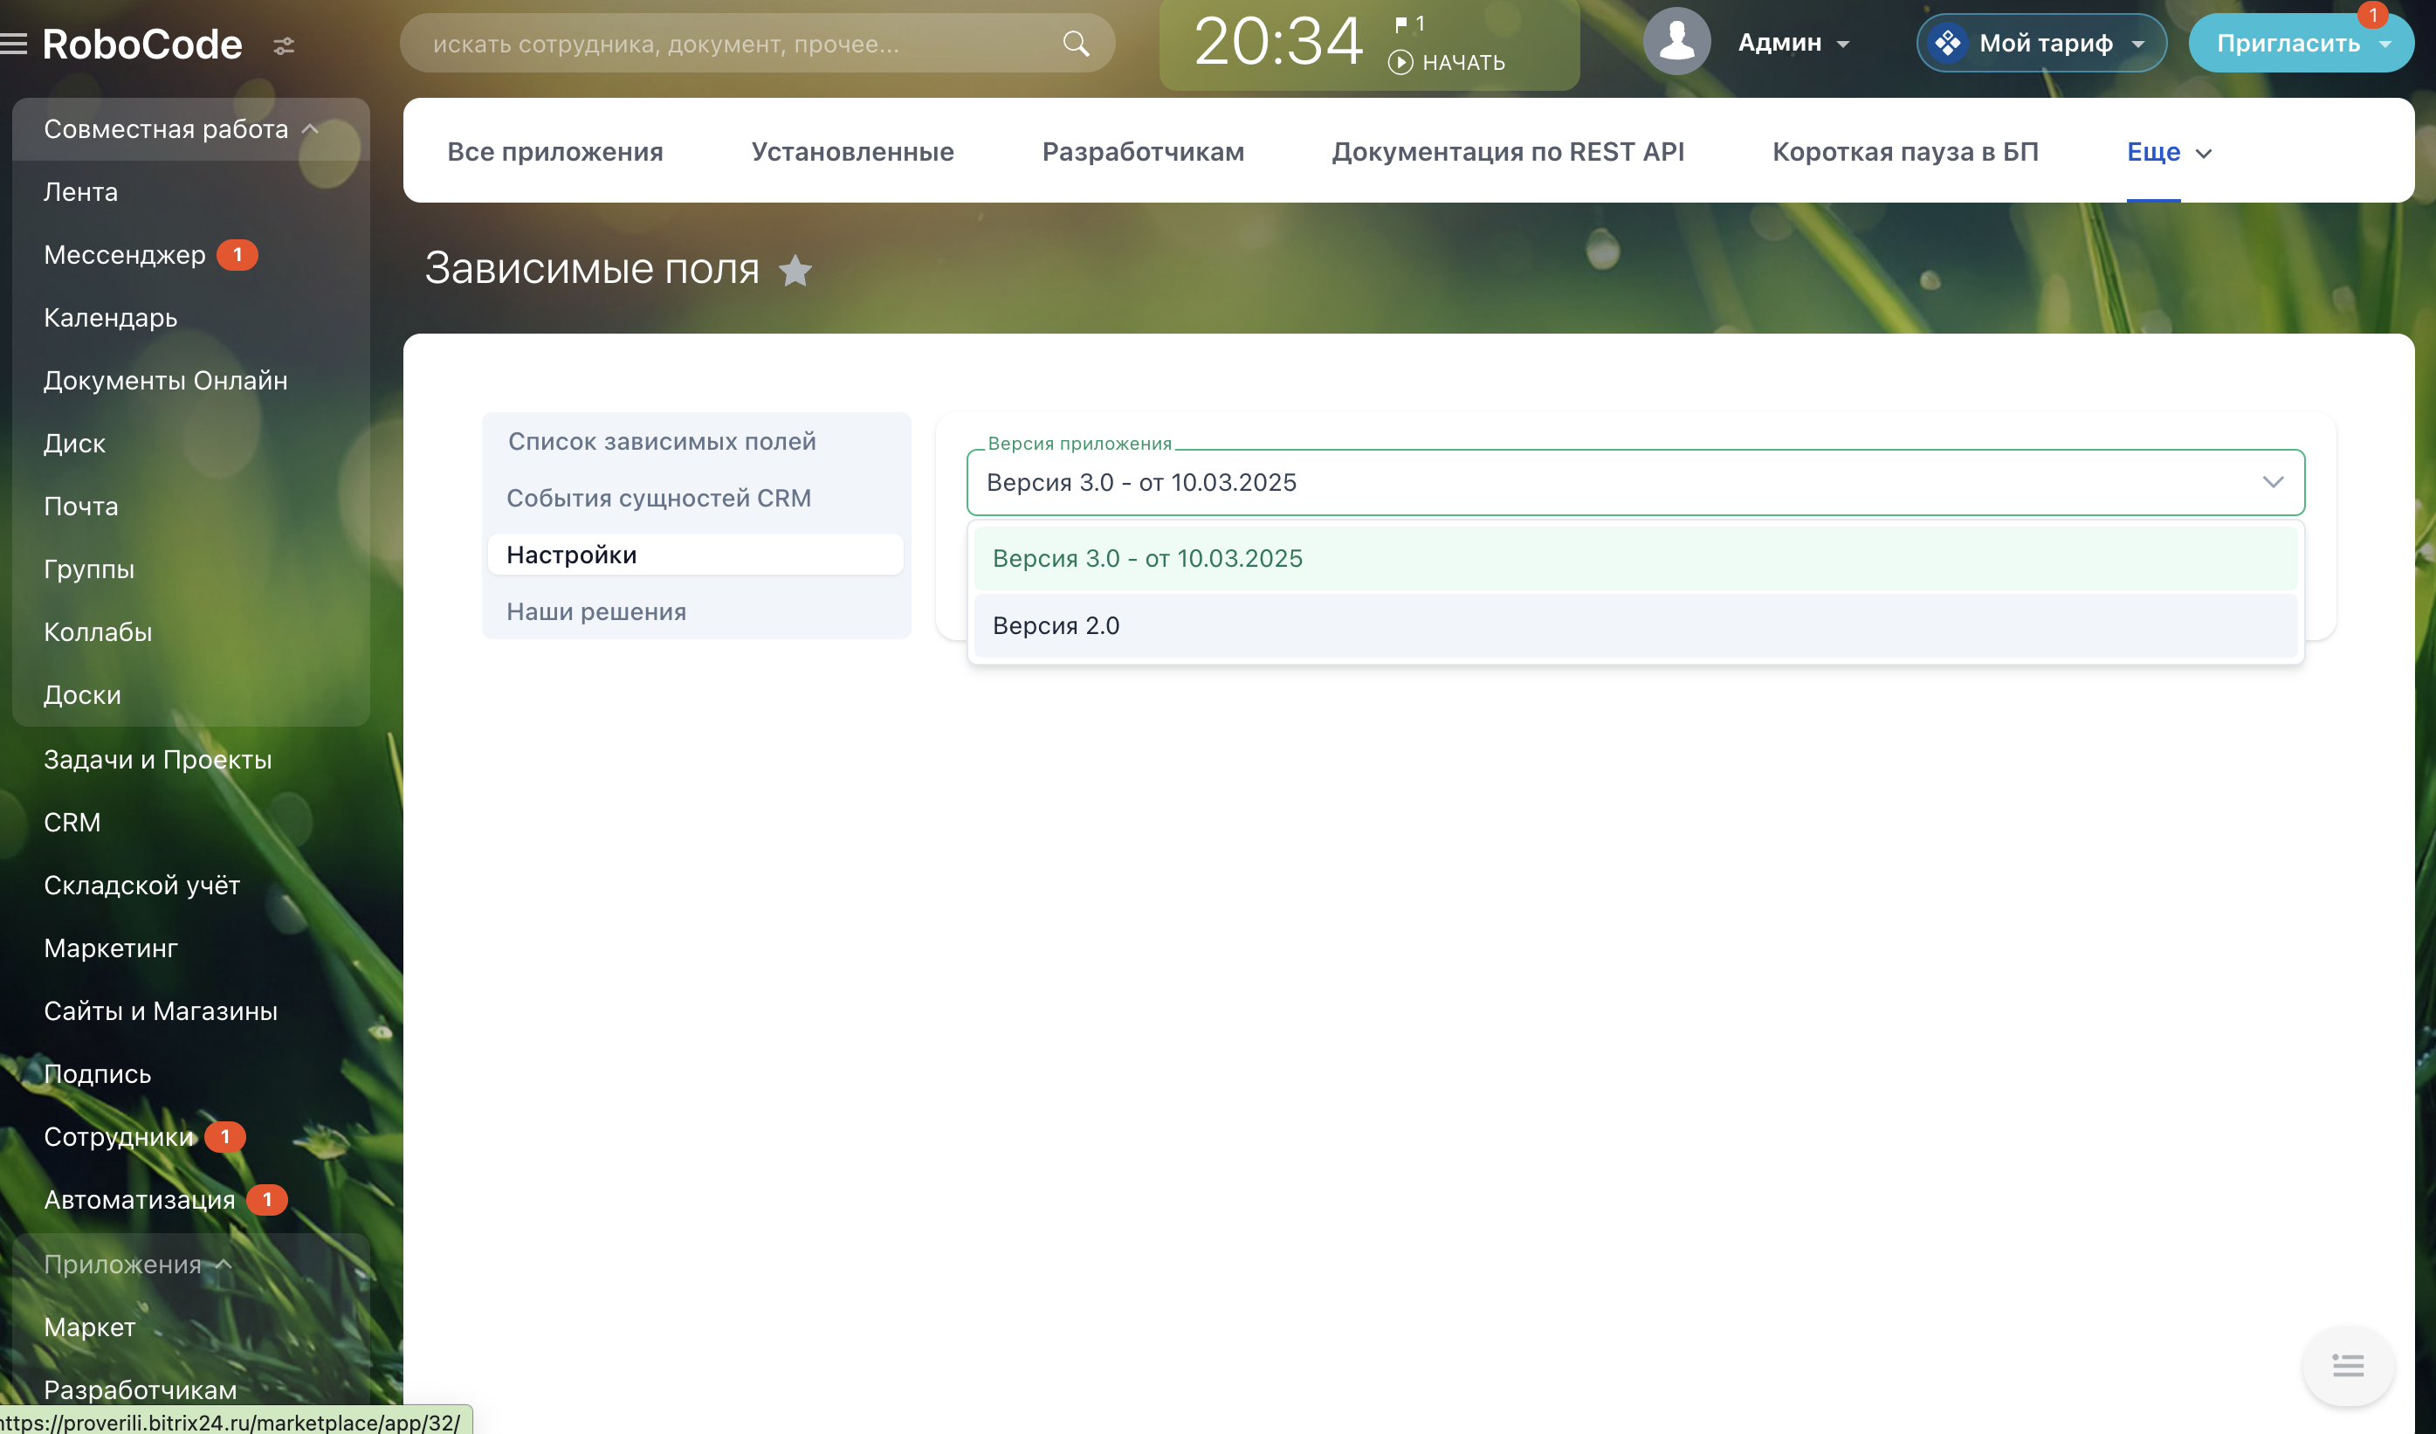
Task: Click the search magnifier icon
Action: pos(1076,44)
